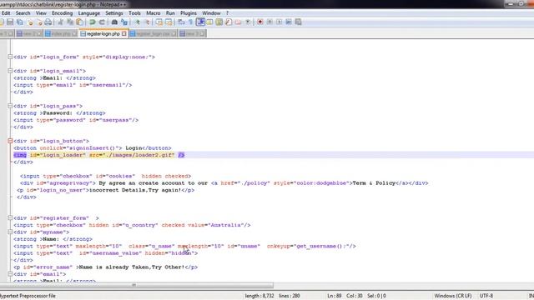Viewport: 534px width, 300px height.
Task: Click the Zoom Out toolbar icon
Action: pyautogui.click(x=147, y=22)
